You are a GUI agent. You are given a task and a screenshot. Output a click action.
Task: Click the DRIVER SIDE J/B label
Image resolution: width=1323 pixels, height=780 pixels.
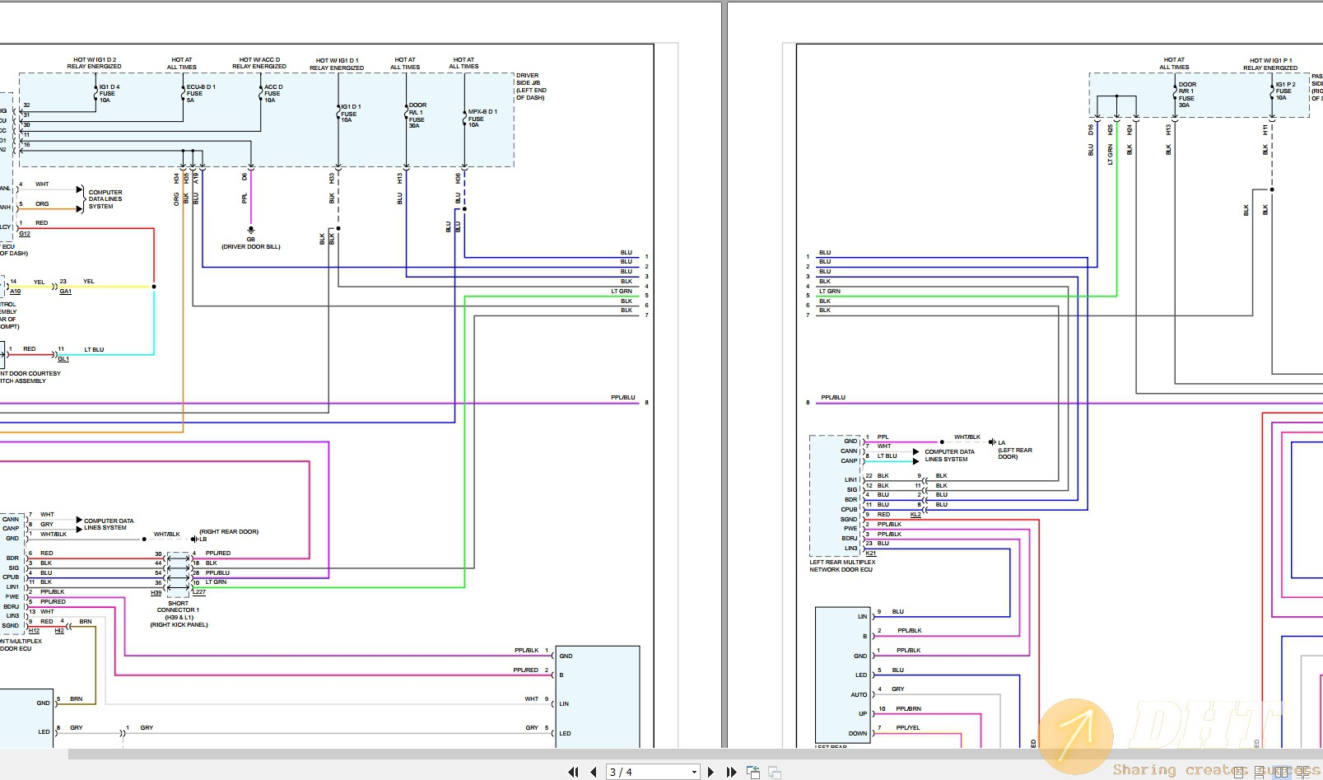coord(531,86)
